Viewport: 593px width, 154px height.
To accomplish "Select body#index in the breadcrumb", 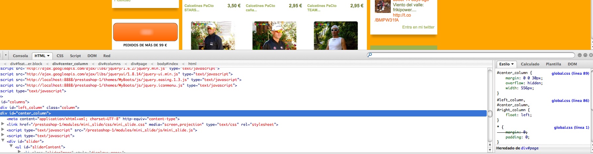I will 168,64.
